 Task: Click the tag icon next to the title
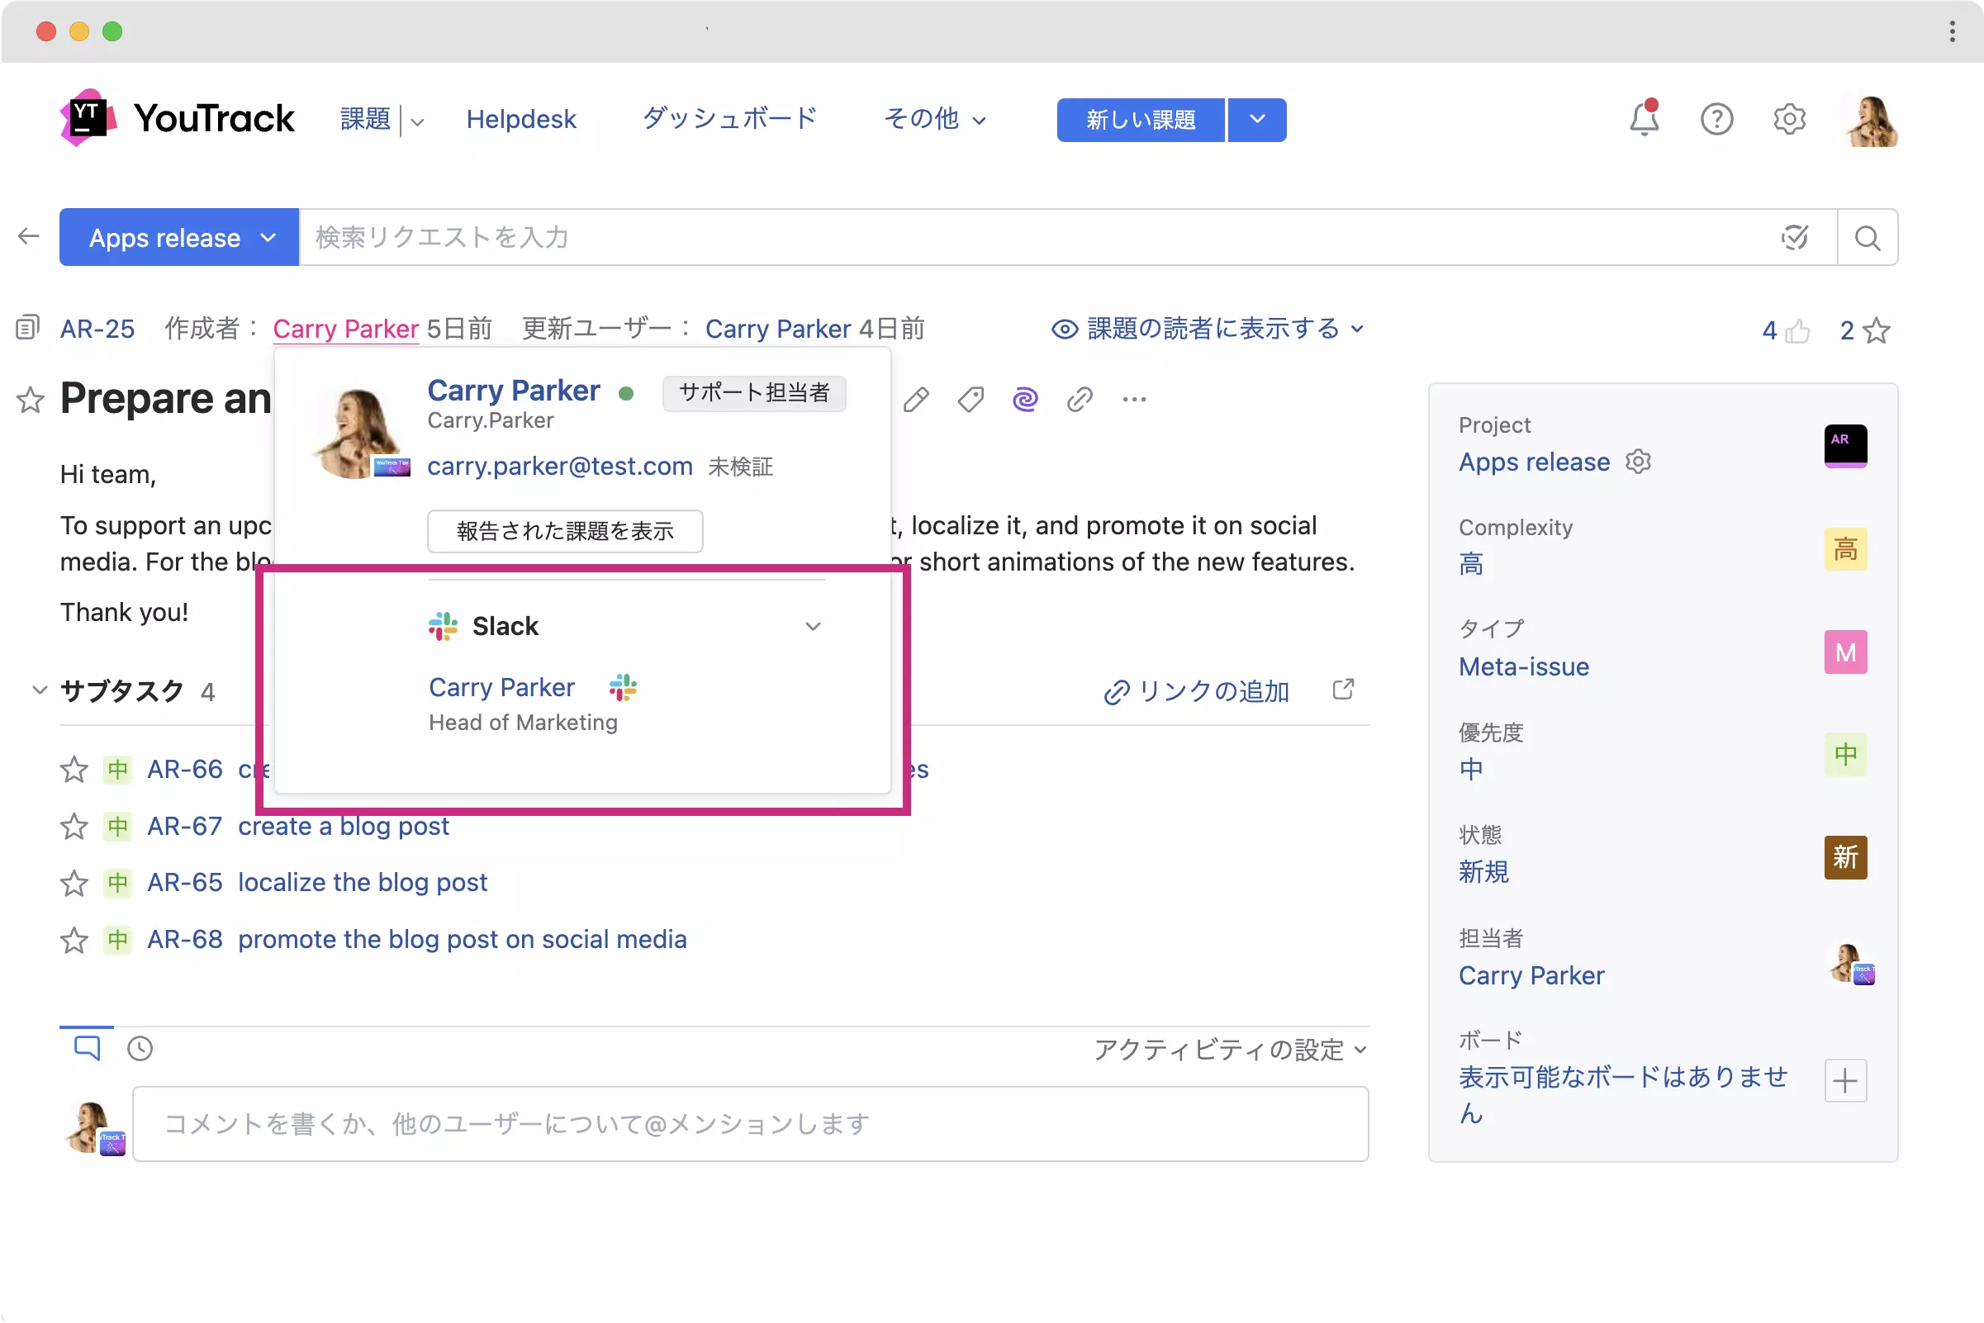point(971,399)
